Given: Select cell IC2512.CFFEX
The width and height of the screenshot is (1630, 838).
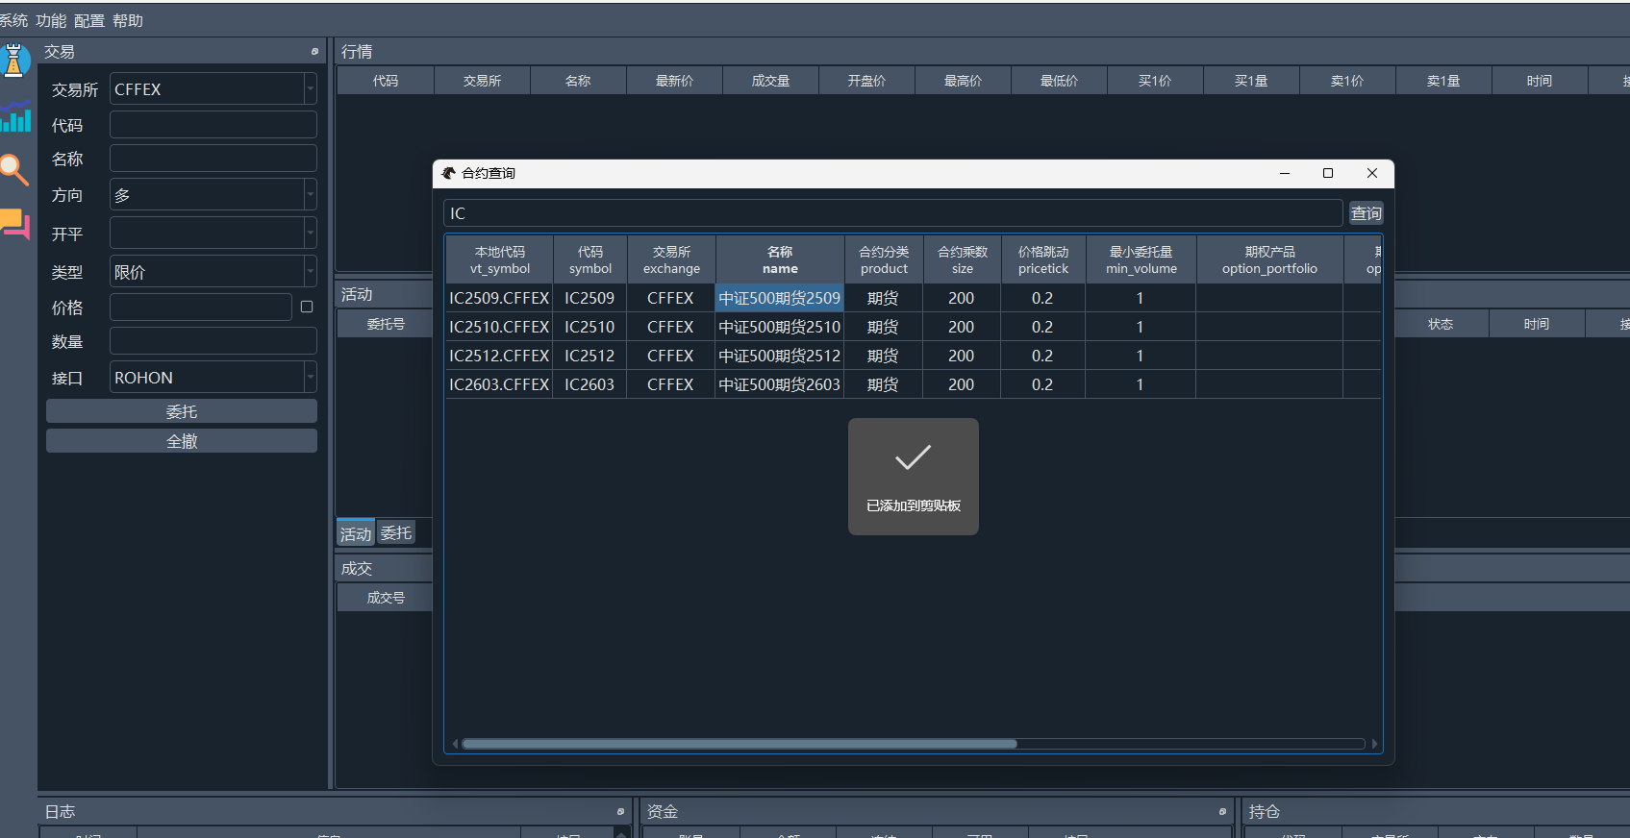Looking at the screenshot, I should [x=500, y=356].
